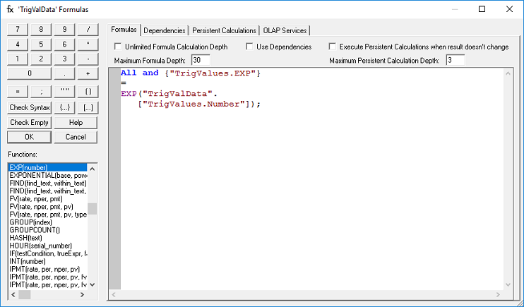The height and width of the screenshot is (307, 524).
Task: Enable Unlimited Formula Calculation Depth
Action: click(x=119, y=47)
